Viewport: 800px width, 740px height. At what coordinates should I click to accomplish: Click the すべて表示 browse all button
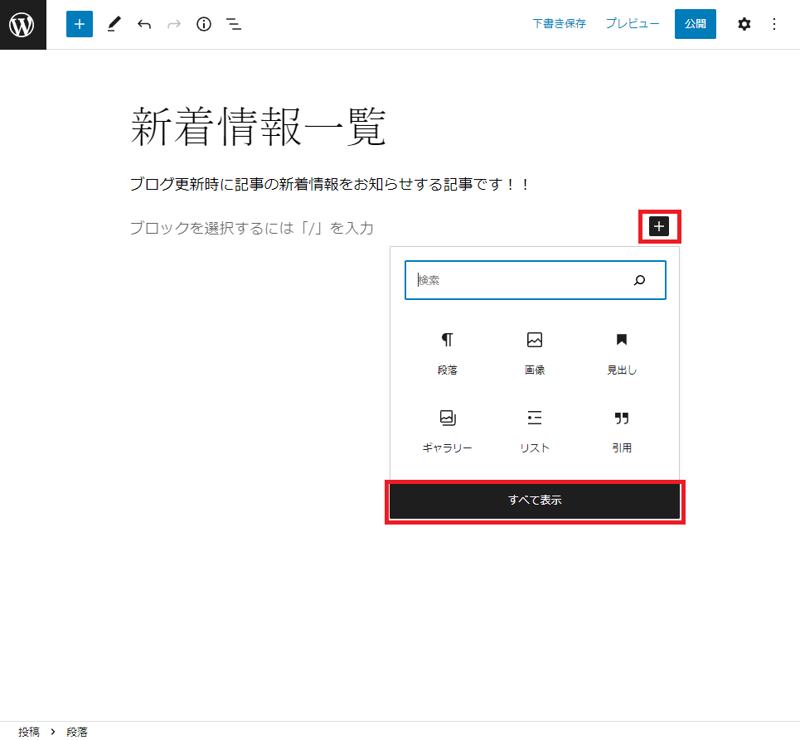535,501
